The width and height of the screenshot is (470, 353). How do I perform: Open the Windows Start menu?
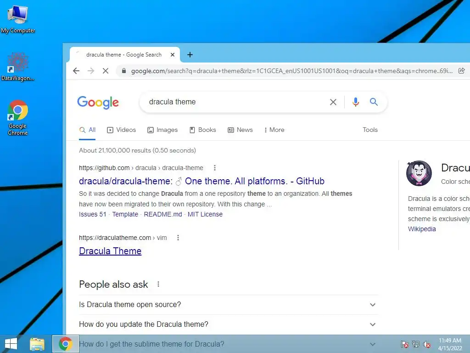point(11,344)
